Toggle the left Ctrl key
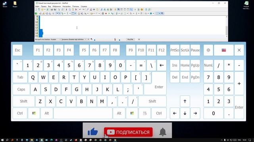 [x=20, y=113]
